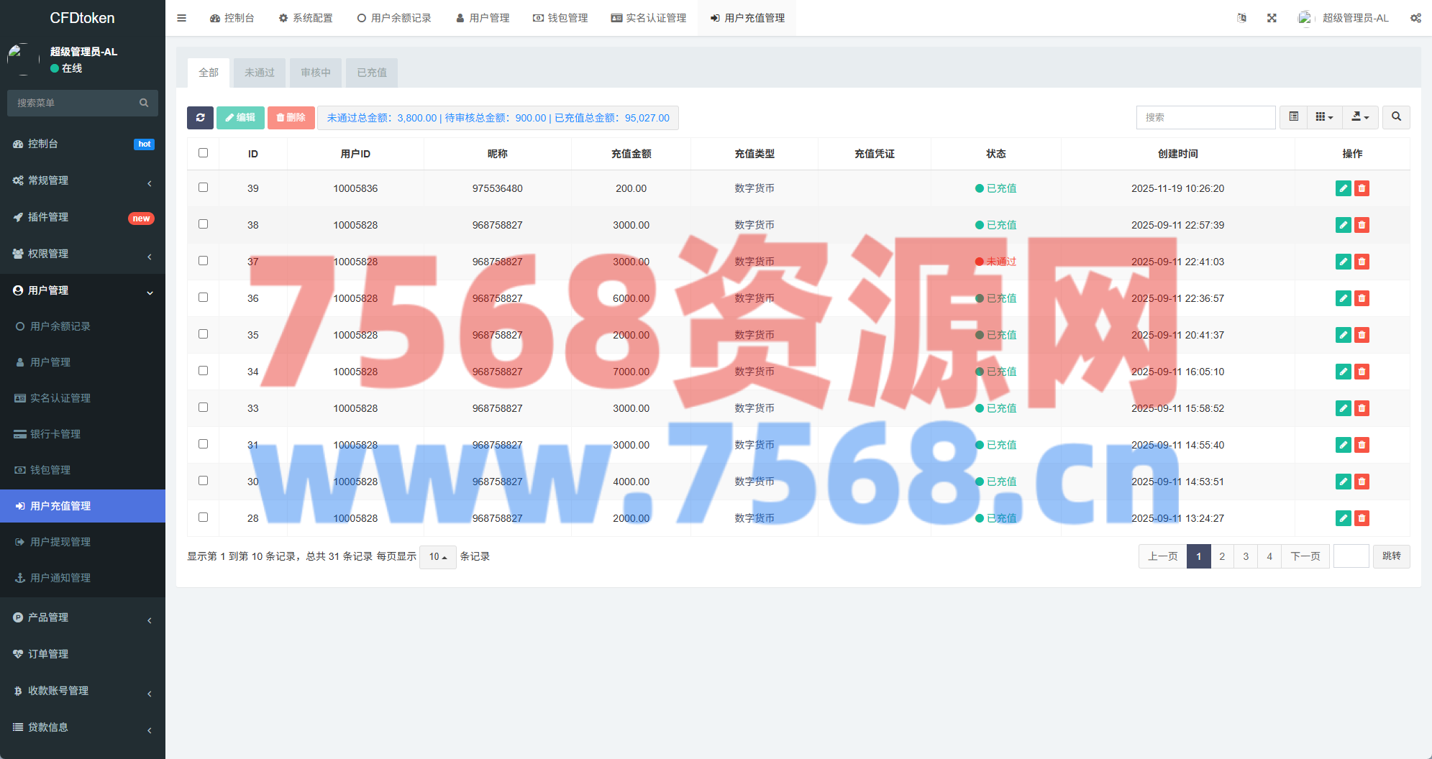Image resolution: width=1432 pixels, height=759 pixels.
Task: Check the select-all checkbox in table header
Action: [x=204, y=153]
